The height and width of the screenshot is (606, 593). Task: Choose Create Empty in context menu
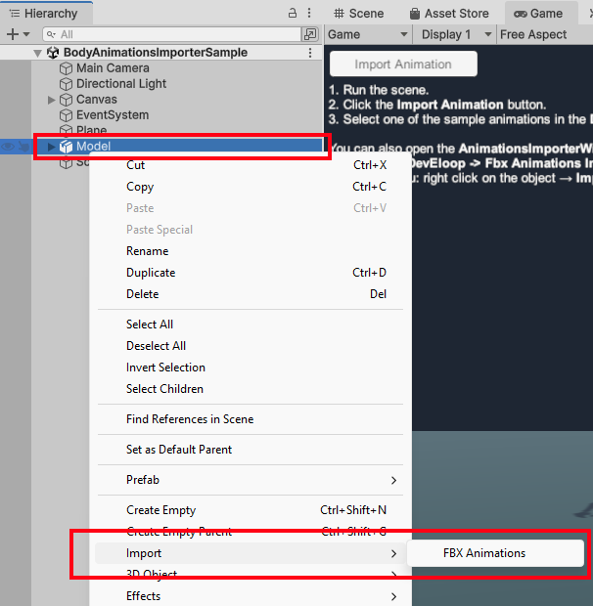250,510
